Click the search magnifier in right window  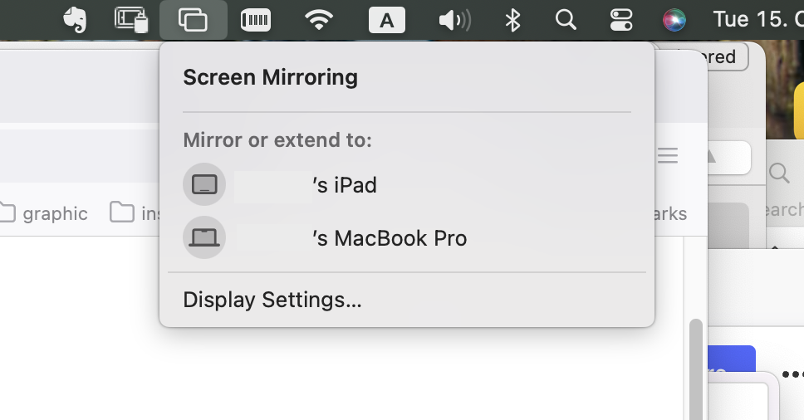click(x=779, y=173)
